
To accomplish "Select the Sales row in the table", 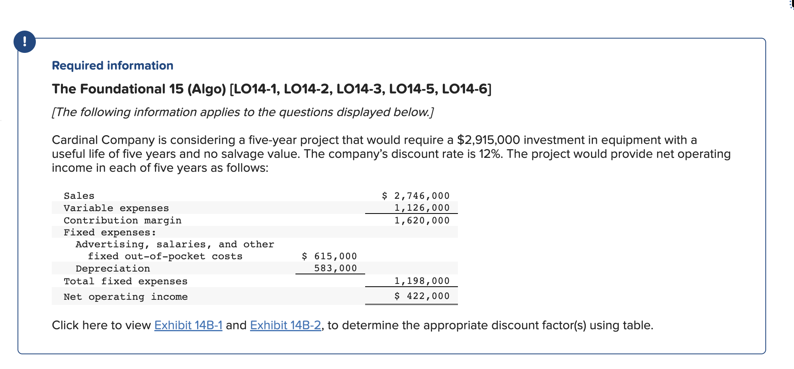I will 78,195.
